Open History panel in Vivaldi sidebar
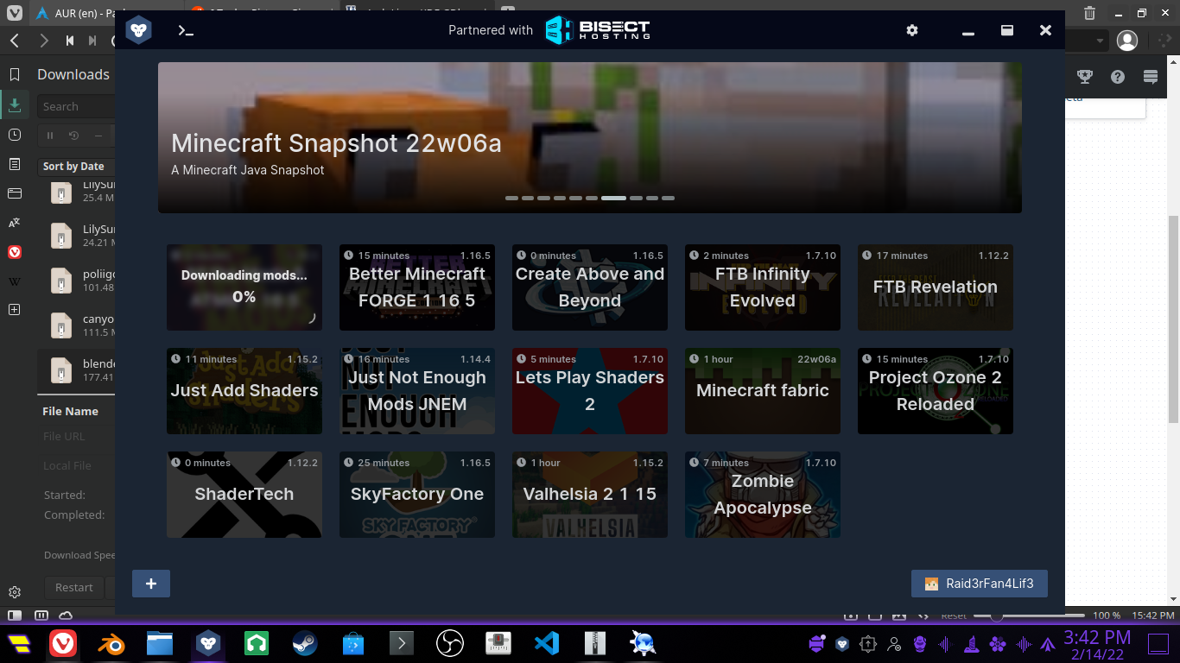The width and height of the screenshot is (1180, 663). pyautogui.click(x=15, y=135)
